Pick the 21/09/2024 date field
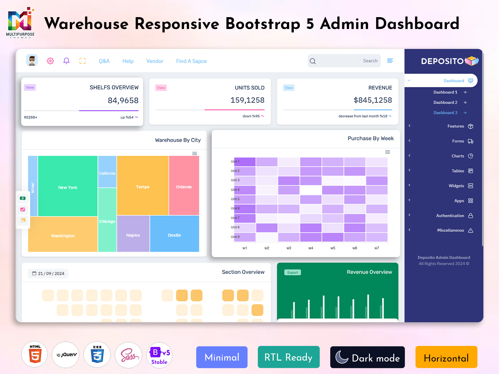Screen dimensions: 499x374 click(48, 273)
